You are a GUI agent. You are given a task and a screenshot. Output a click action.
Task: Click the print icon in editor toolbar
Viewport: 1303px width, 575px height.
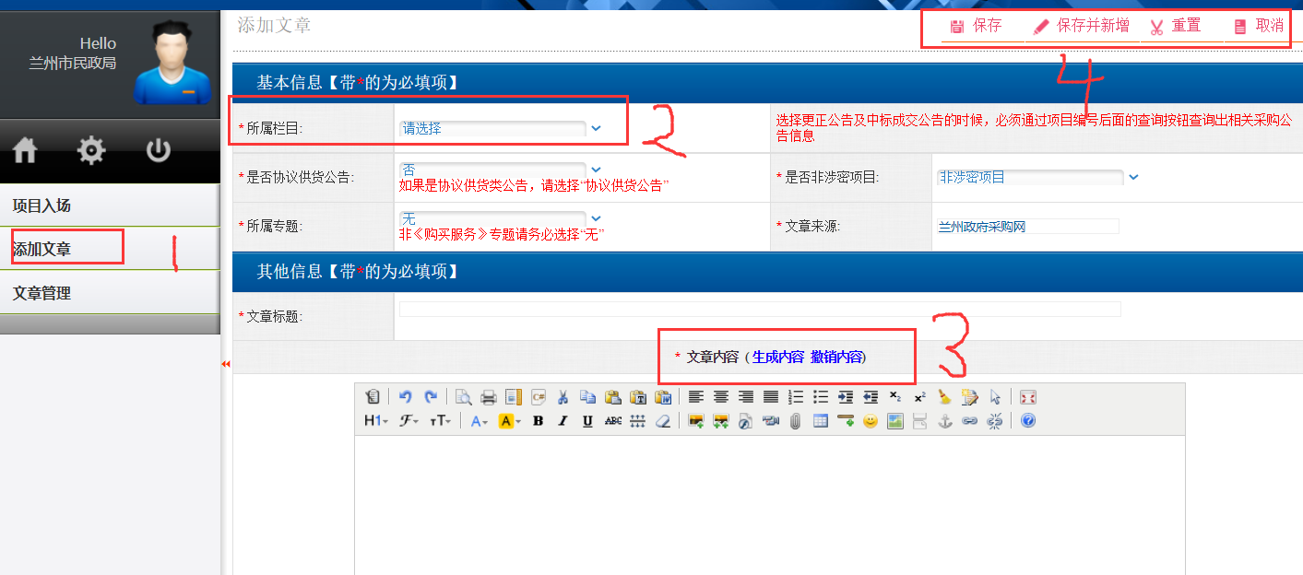pos(489,397)
